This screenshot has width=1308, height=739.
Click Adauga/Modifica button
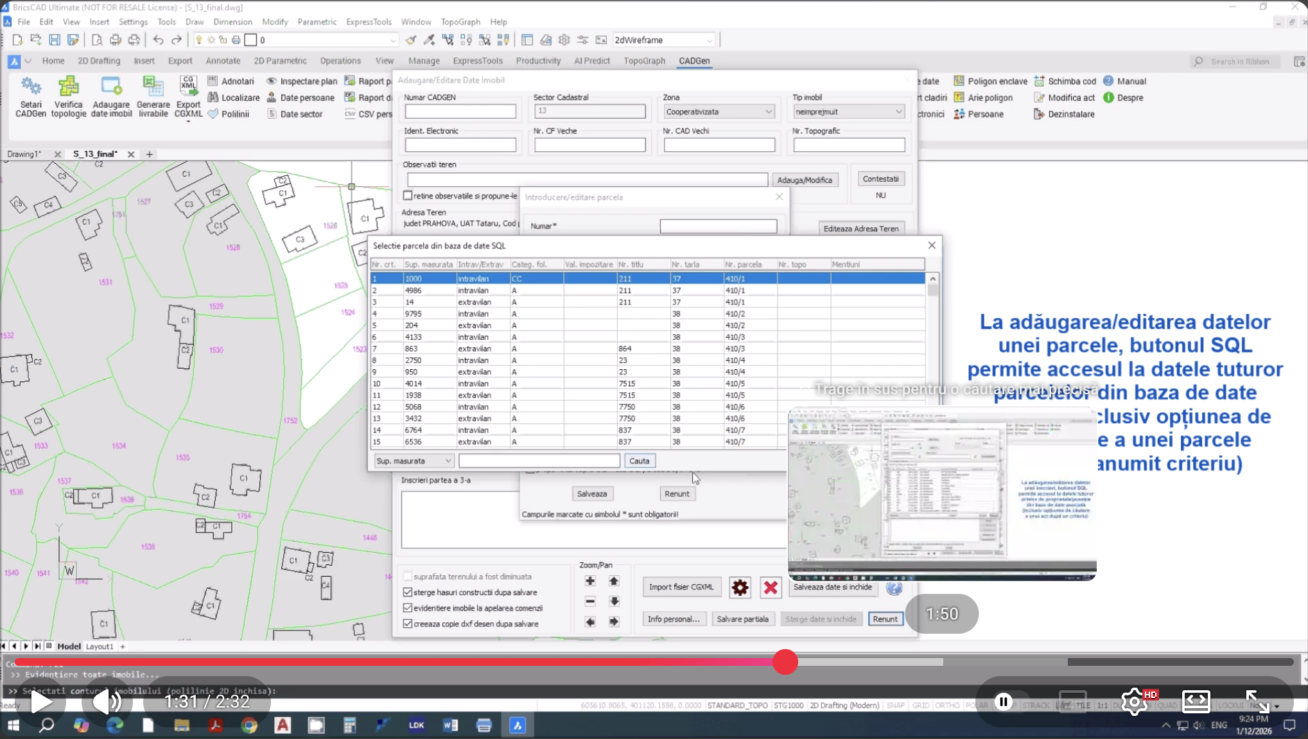805,180
